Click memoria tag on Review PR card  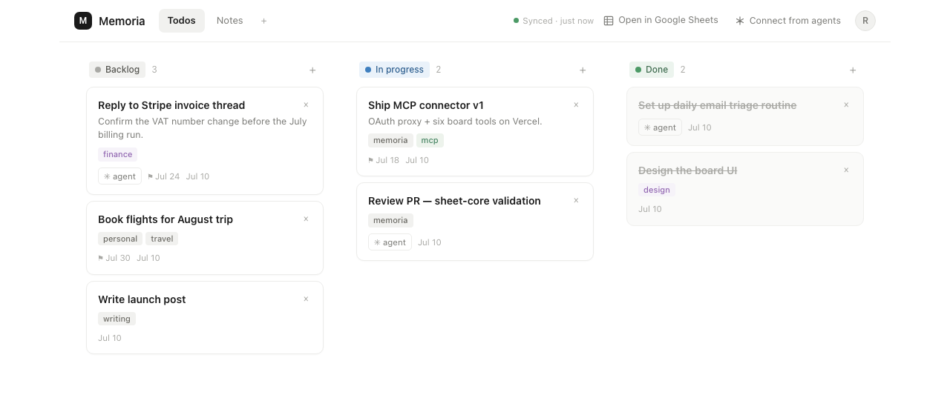(390, 220)
